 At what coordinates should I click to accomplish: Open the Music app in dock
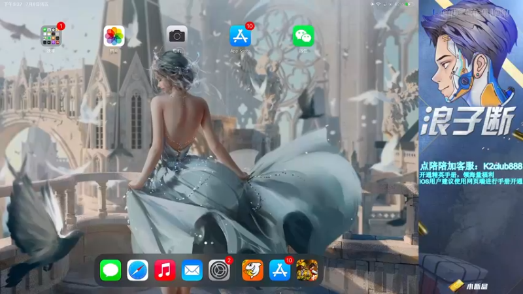165,270
